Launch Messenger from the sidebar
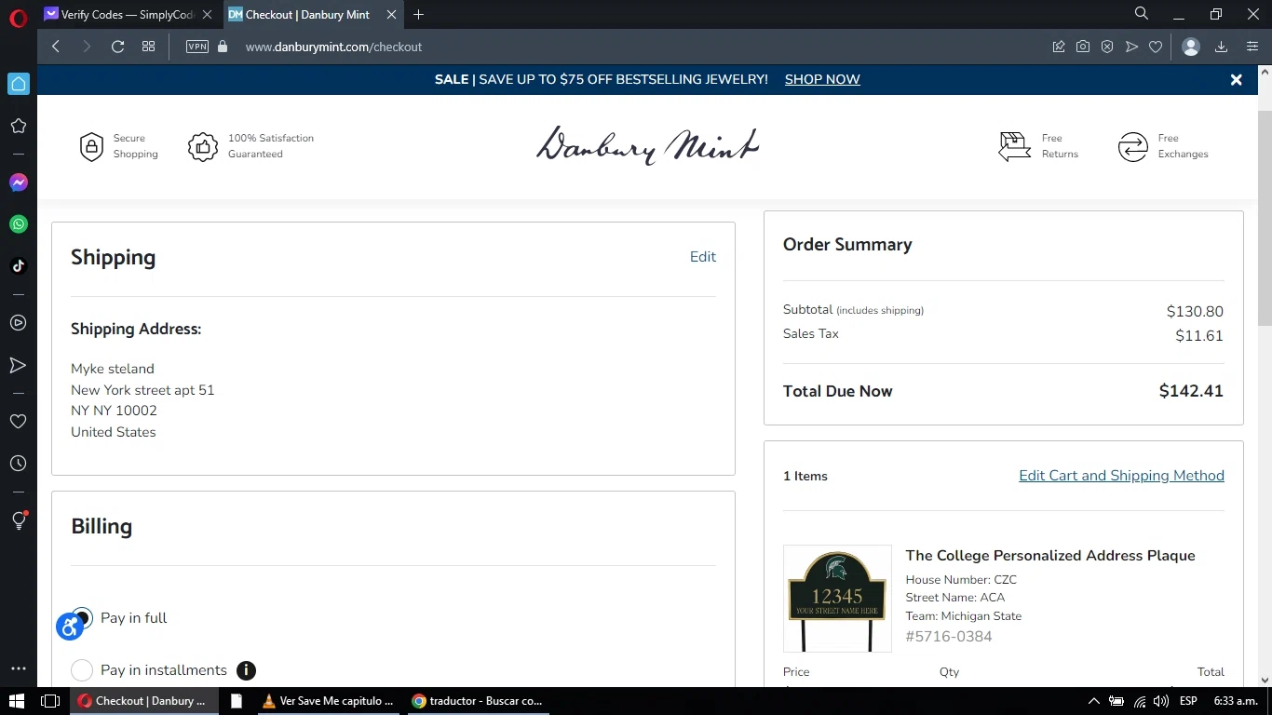1272x715 pixels. [19, 182]
